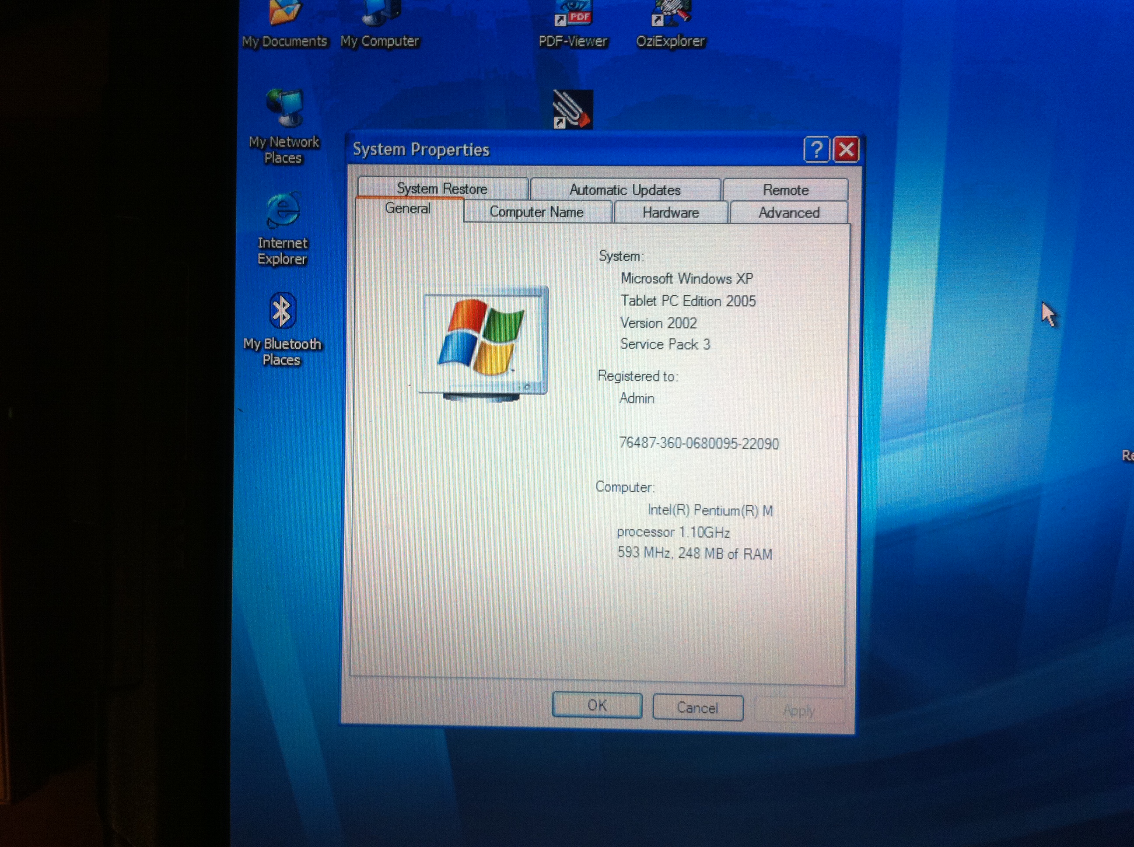Launch the OziExplorer shortcut
Viewport: 1134px width, 847px height.
(671, 15)
